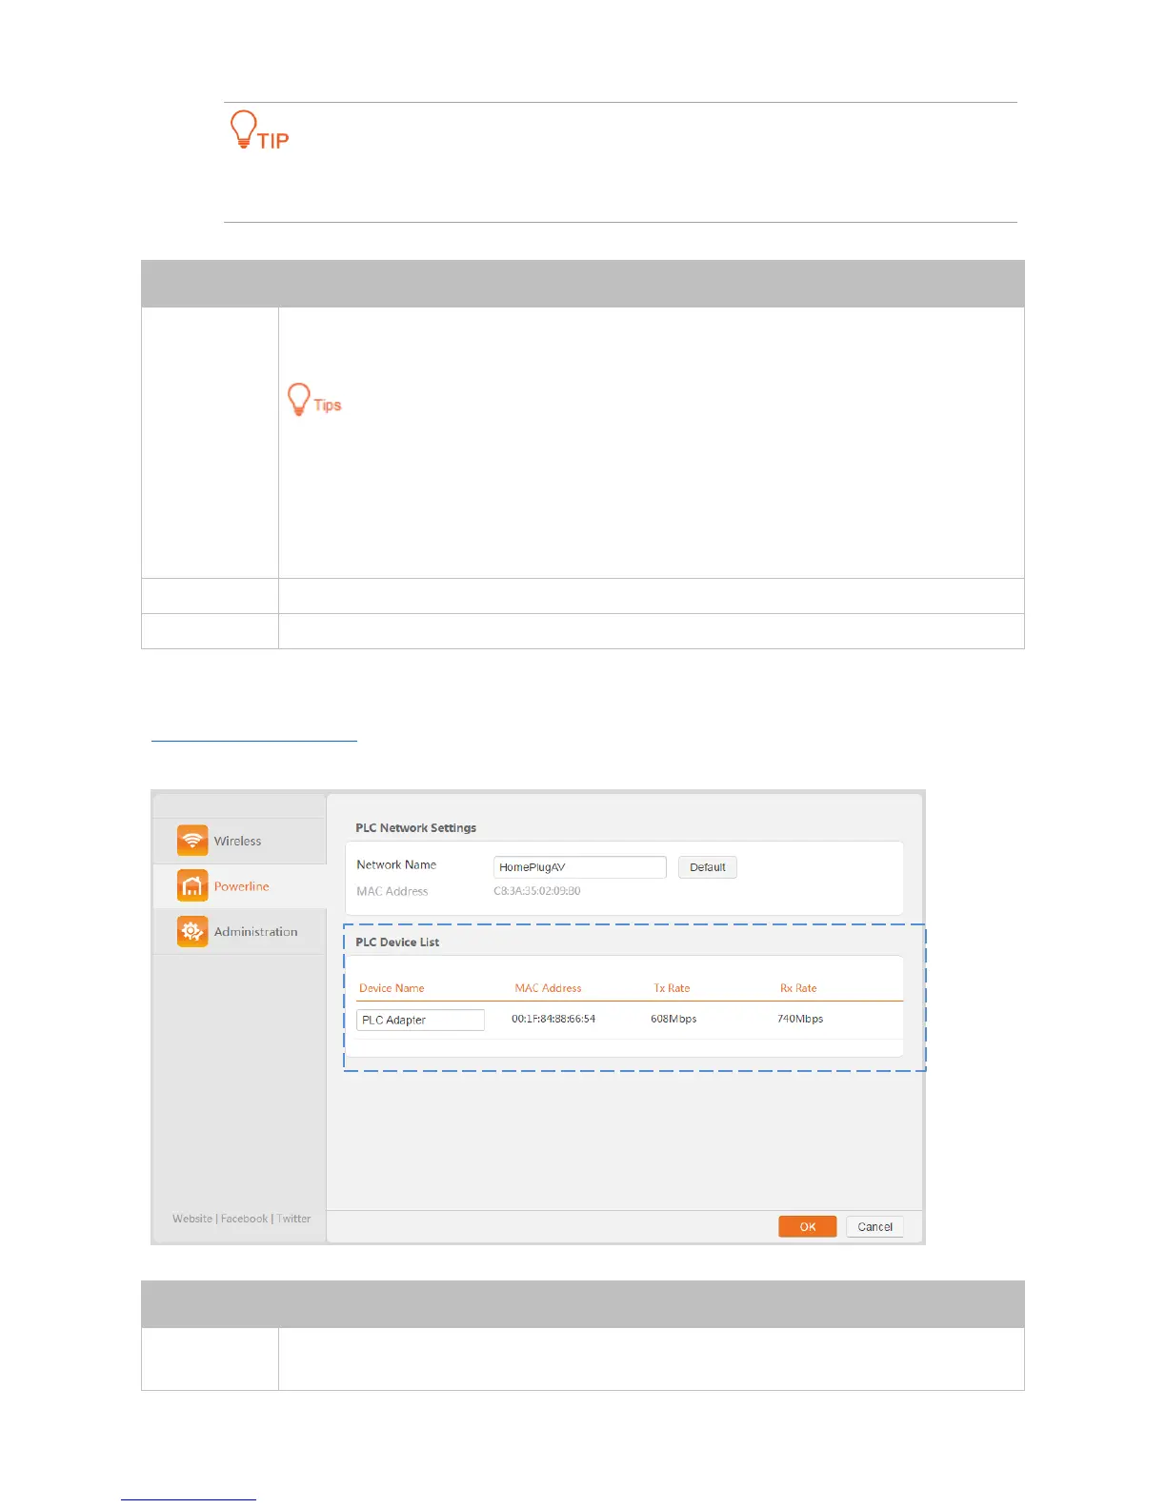The width and height of the screenshot is (1166, 1508).
Task: Open the Website link
Action: point(192,1219)
